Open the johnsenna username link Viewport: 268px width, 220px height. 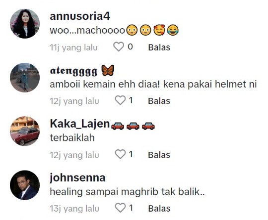(x=77, y=178)
